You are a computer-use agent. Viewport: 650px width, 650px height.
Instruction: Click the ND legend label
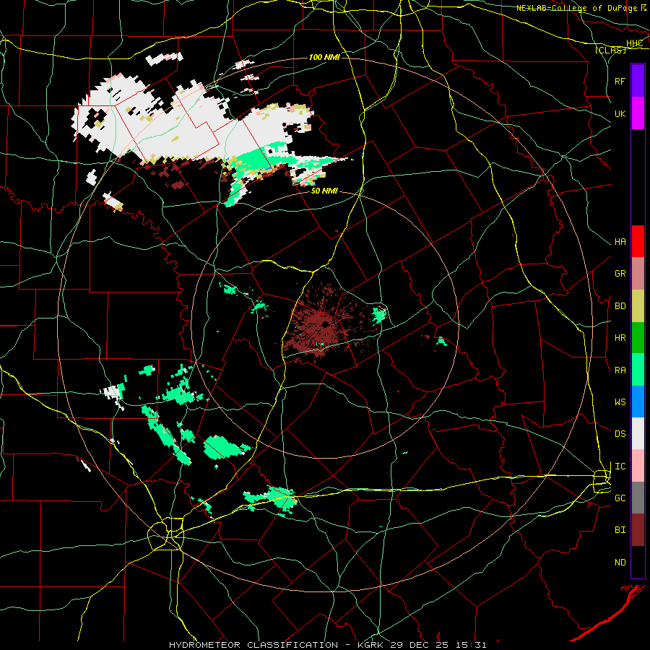pos(620,563)
